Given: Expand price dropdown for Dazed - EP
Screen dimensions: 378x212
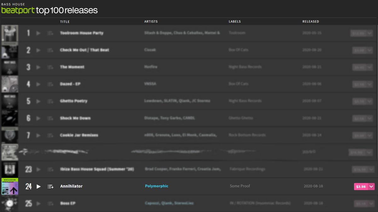Looking at the screenshot, I should (x=370, y=84).
